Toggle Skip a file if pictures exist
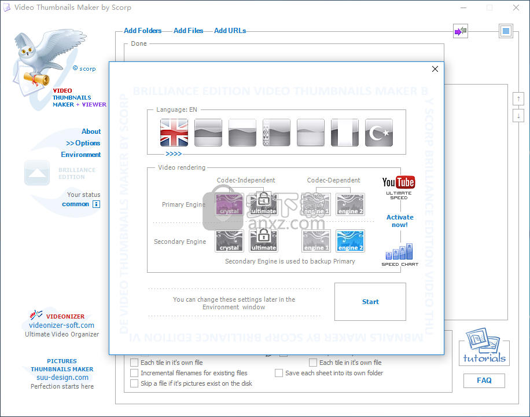This screenshot has height=417, width=530. point(134,383)
